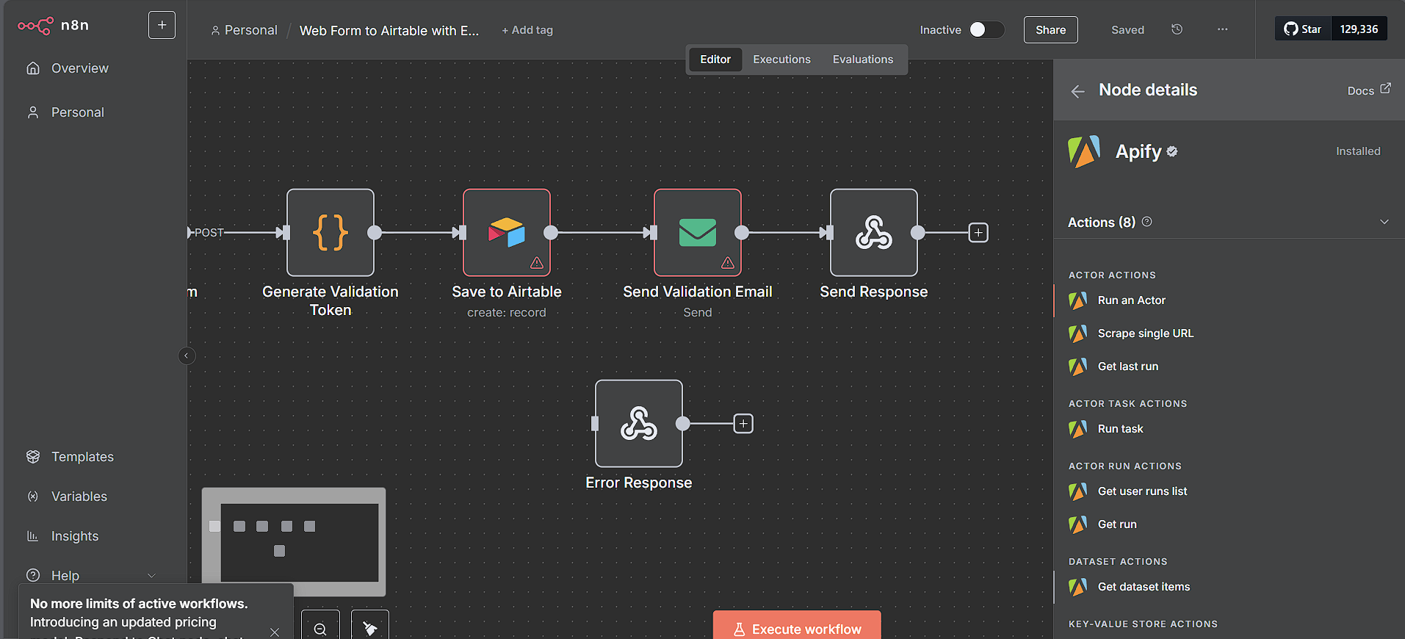Click the Overview home icon
The height and width of the screenshot is (639, 1405).
click(33, 68)
